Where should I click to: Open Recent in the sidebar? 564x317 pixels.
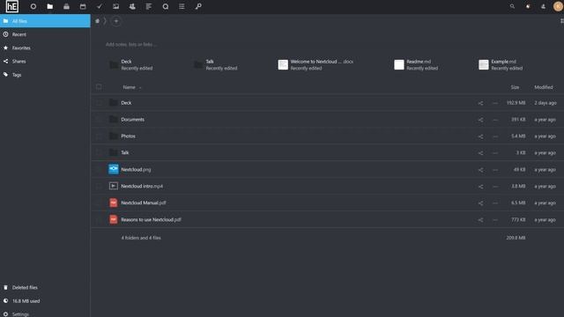click(x=45, y=34)
